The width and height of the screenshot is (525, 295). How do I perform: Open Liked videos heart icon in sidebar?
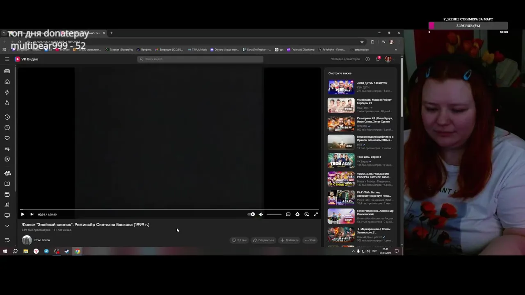point(7,138)
